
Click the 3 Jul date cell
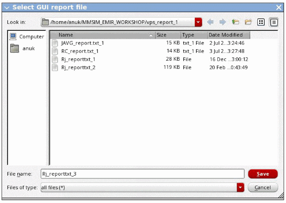(x=227, y=51)
